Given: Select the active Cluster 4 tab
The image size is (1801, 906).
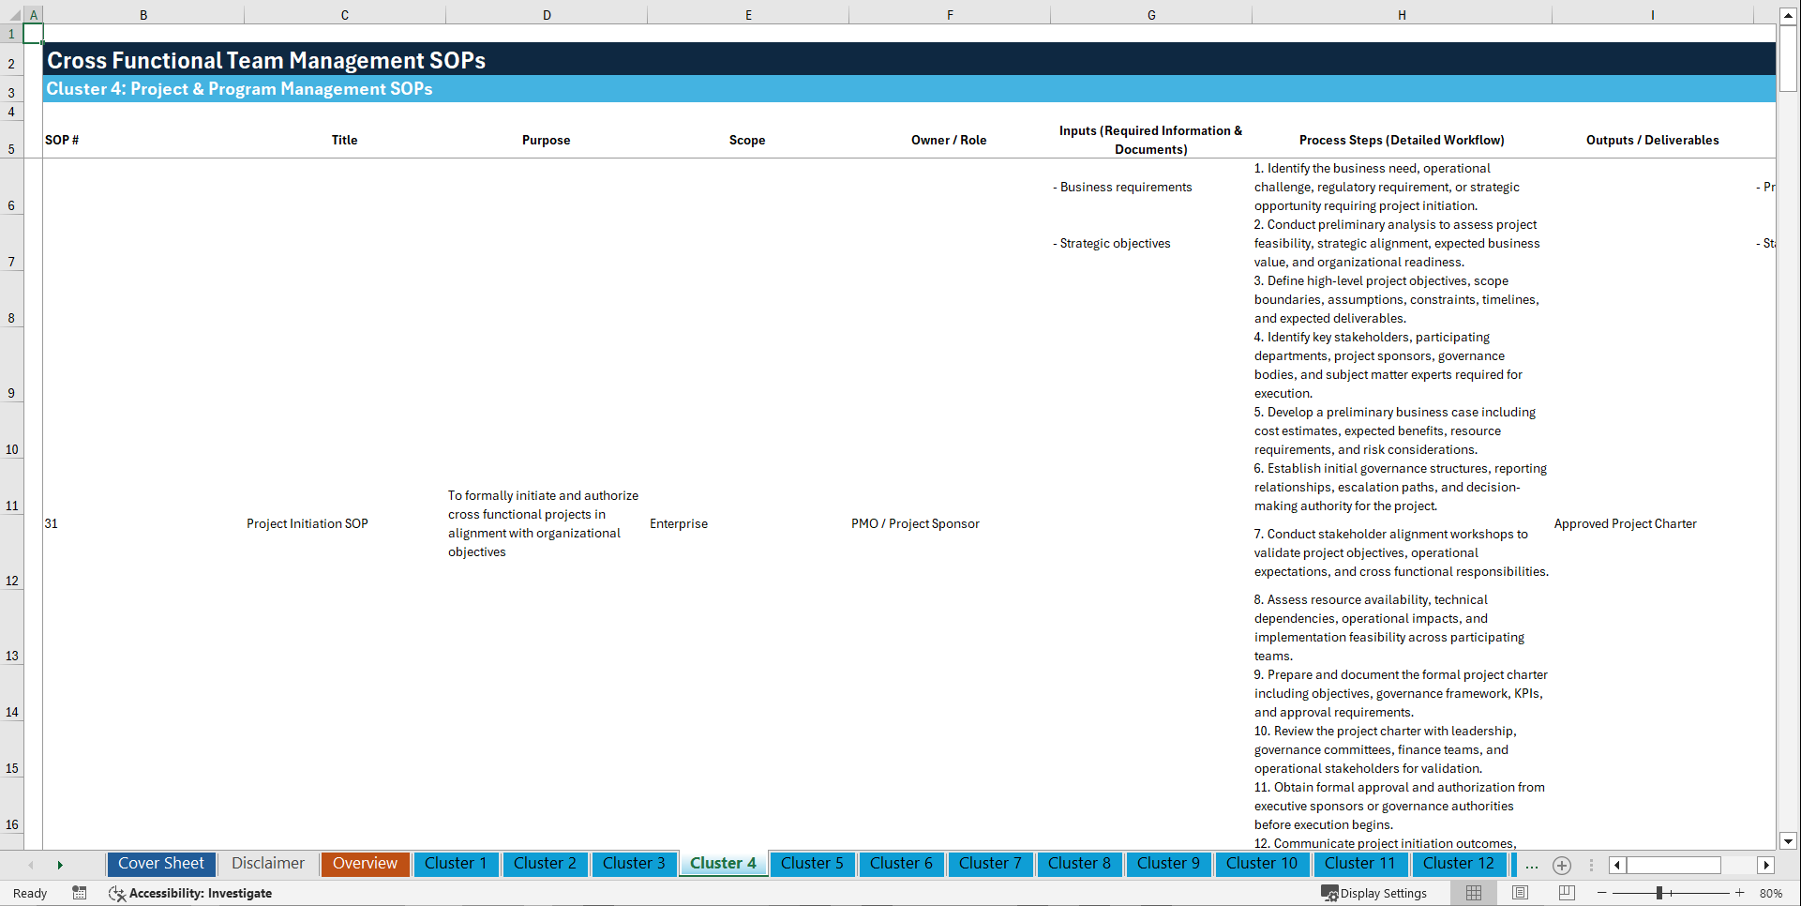Looking at the screenshot, I should pyautogui.click(x=723, y=864).
